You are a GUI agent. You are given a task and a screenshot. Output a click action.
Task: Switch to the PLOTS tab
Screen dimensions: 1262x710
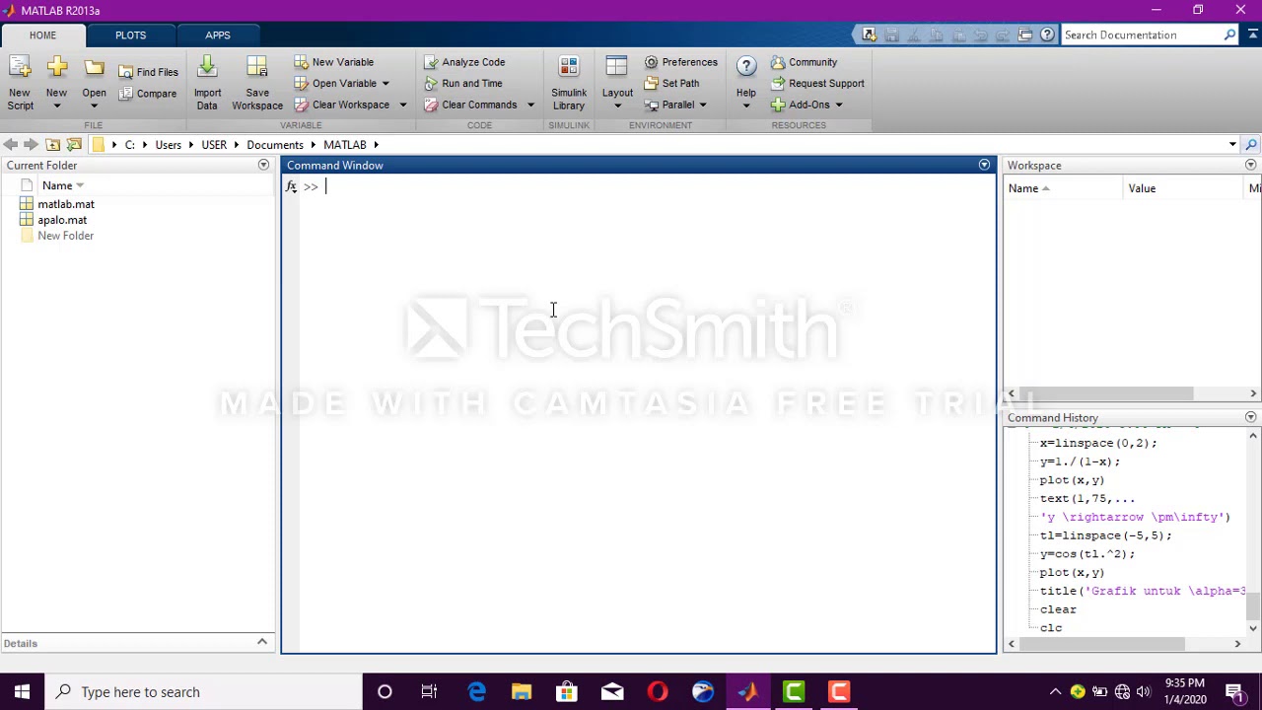point(130,35)
